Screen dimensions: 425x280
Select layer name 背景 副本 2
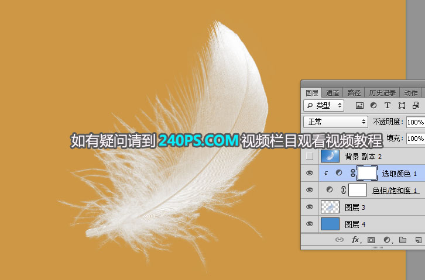(x=363, y=157)
